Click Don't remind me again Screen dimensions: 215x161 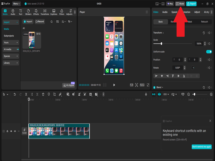coord(202,147)
